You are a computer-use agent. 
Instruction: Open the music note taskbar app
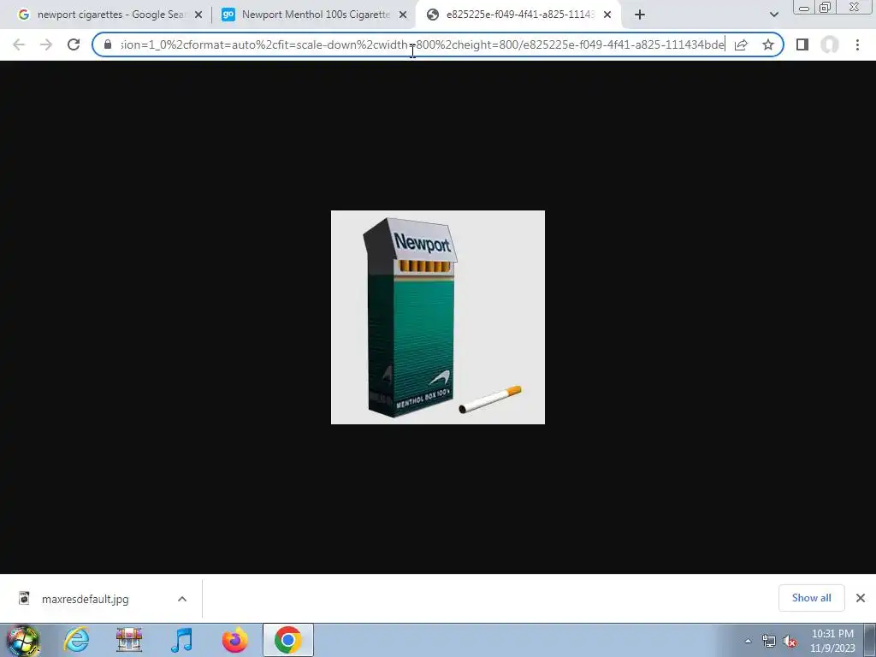(181, 640)
